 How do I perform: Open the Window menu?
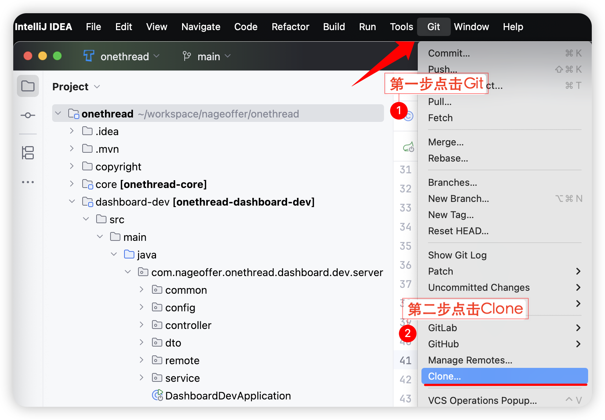[471, 26]
